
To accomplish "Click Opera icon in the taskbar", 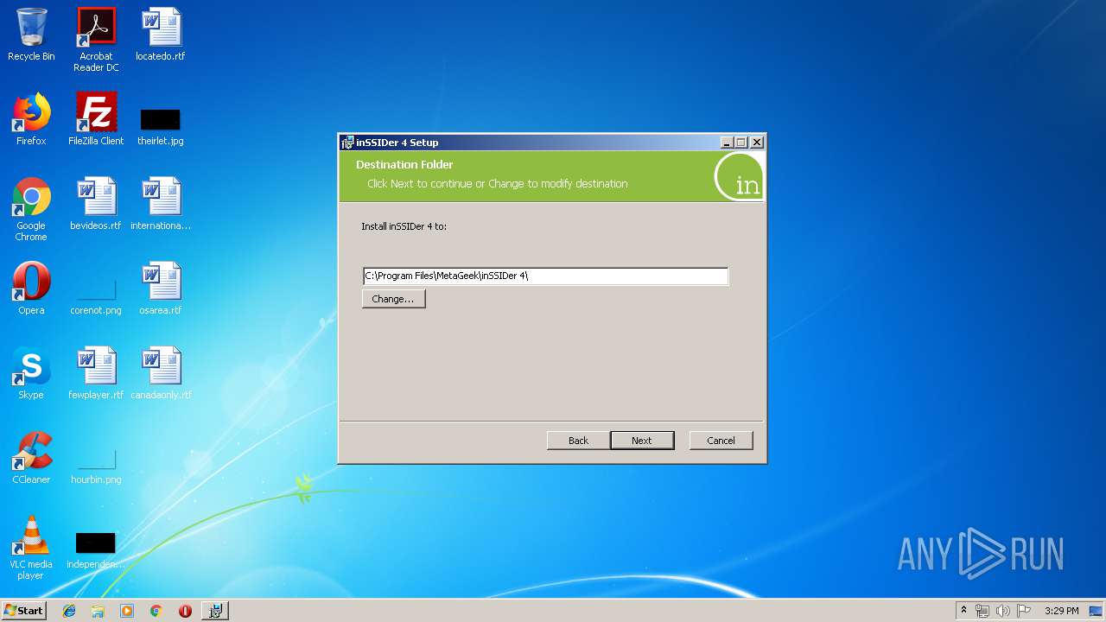I will pos(185,611).
